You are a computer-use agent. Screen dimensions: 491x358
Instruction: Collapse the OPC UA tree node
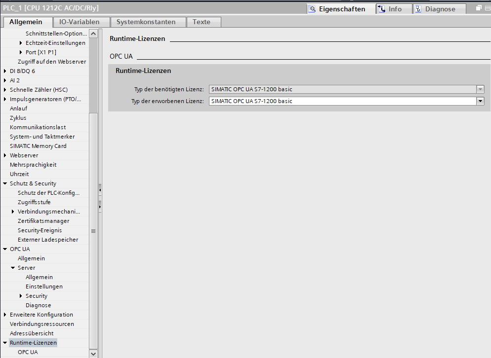5,249
